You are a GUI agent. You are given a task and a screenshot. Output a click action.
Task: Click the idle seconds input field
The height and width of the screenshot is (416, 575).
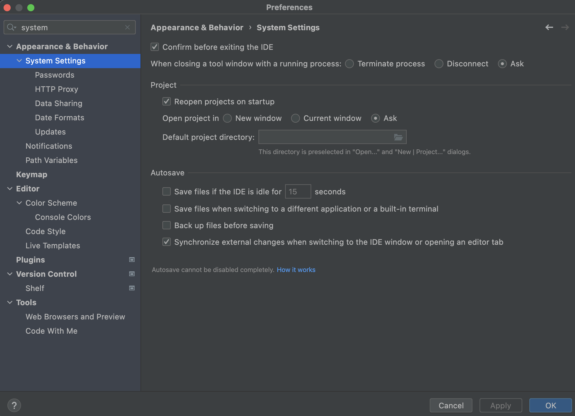click(298, 192)
